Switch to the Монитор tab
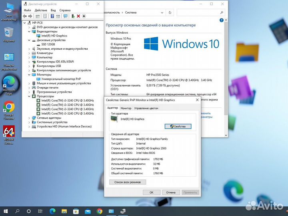This screenshot has height=216, width=288. tap(126, 108)
